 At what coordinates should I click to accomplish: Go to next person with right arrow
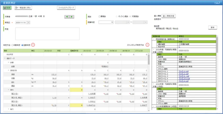[72, 16]
